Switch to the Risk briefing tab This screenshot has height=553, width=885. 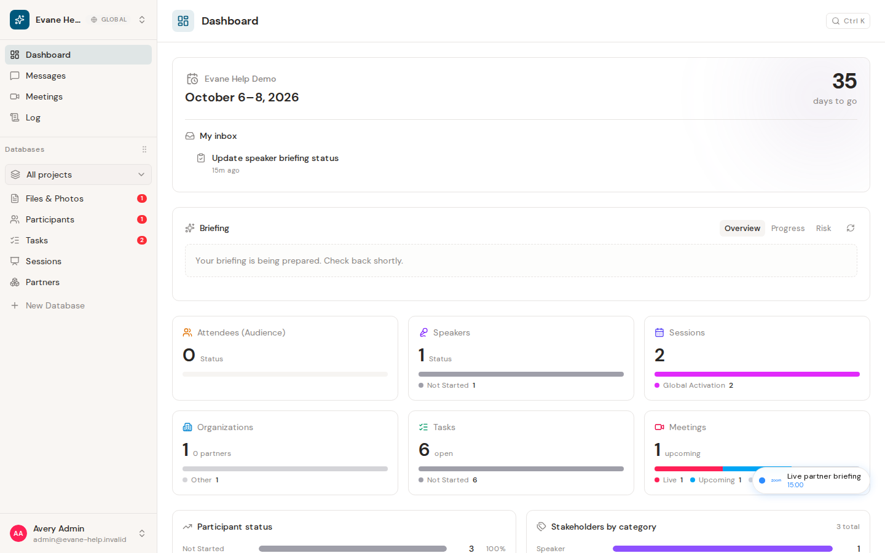(x=824, y=228)
